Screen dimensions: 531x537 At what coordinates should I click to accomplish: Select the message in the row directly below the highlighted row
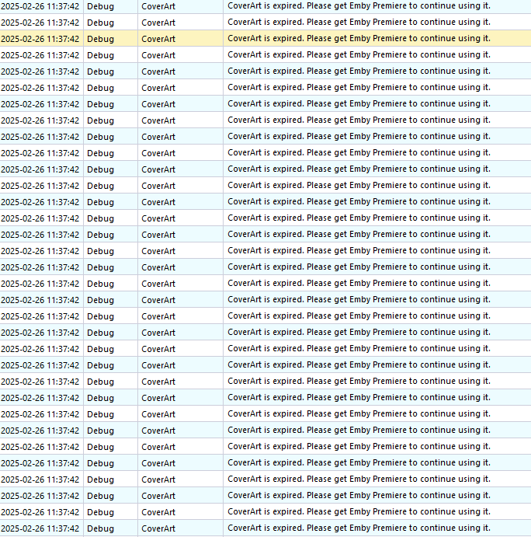pyautogui.click(x=359, y=55)
